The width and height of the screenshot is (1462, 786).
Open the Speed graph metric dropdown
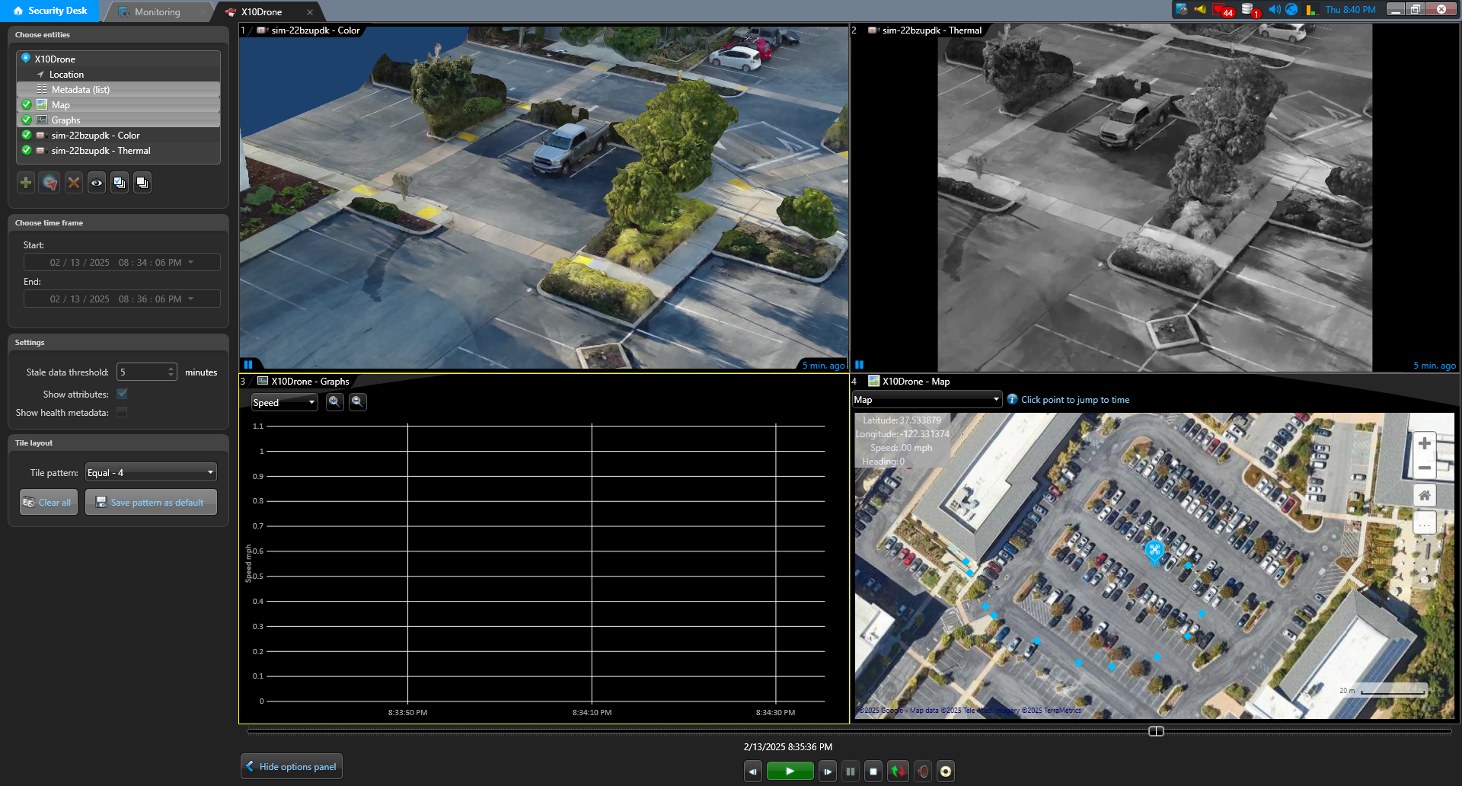click(x=284, y=403)
